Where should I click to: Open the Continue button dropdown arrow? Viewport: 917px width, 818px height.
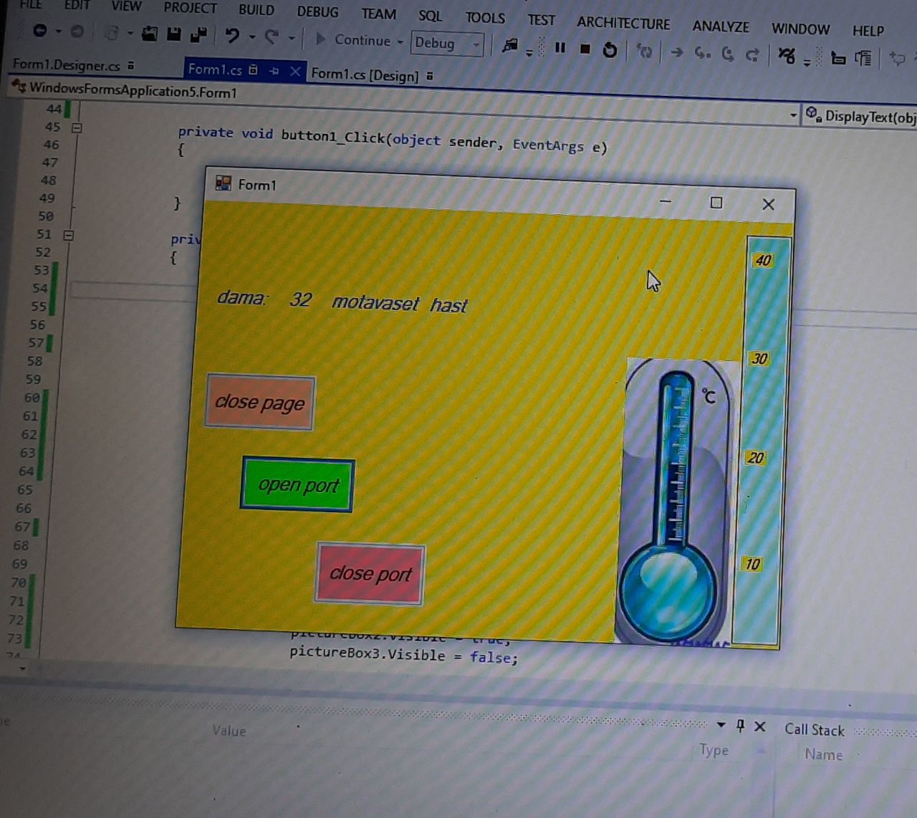pos(400,42)
